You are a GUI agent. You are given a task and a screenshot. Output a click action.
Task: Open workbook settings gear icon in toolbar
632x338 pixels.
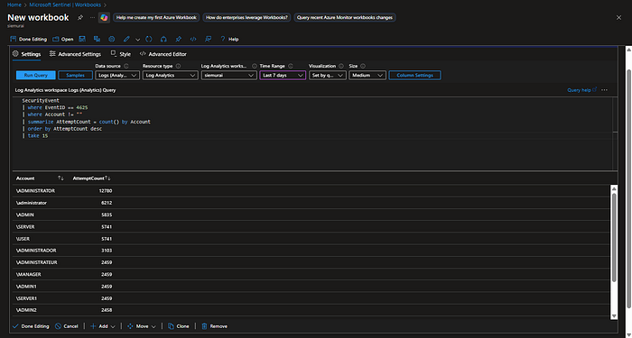click(112, 39)
